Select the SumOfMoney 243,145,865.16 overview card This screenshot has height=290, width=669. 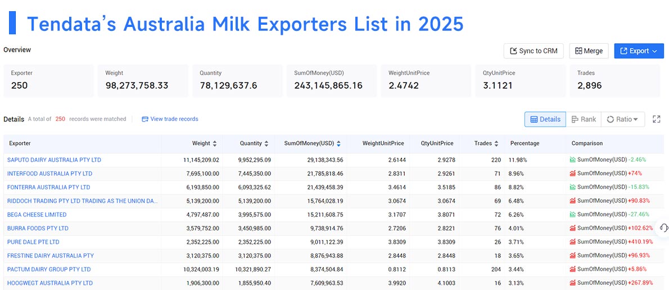point(332,80)
